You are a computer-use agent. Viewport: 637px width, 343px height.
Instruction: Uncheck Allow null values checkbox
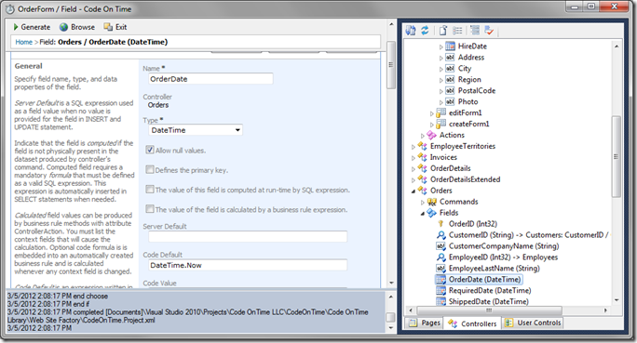(150, 150)
